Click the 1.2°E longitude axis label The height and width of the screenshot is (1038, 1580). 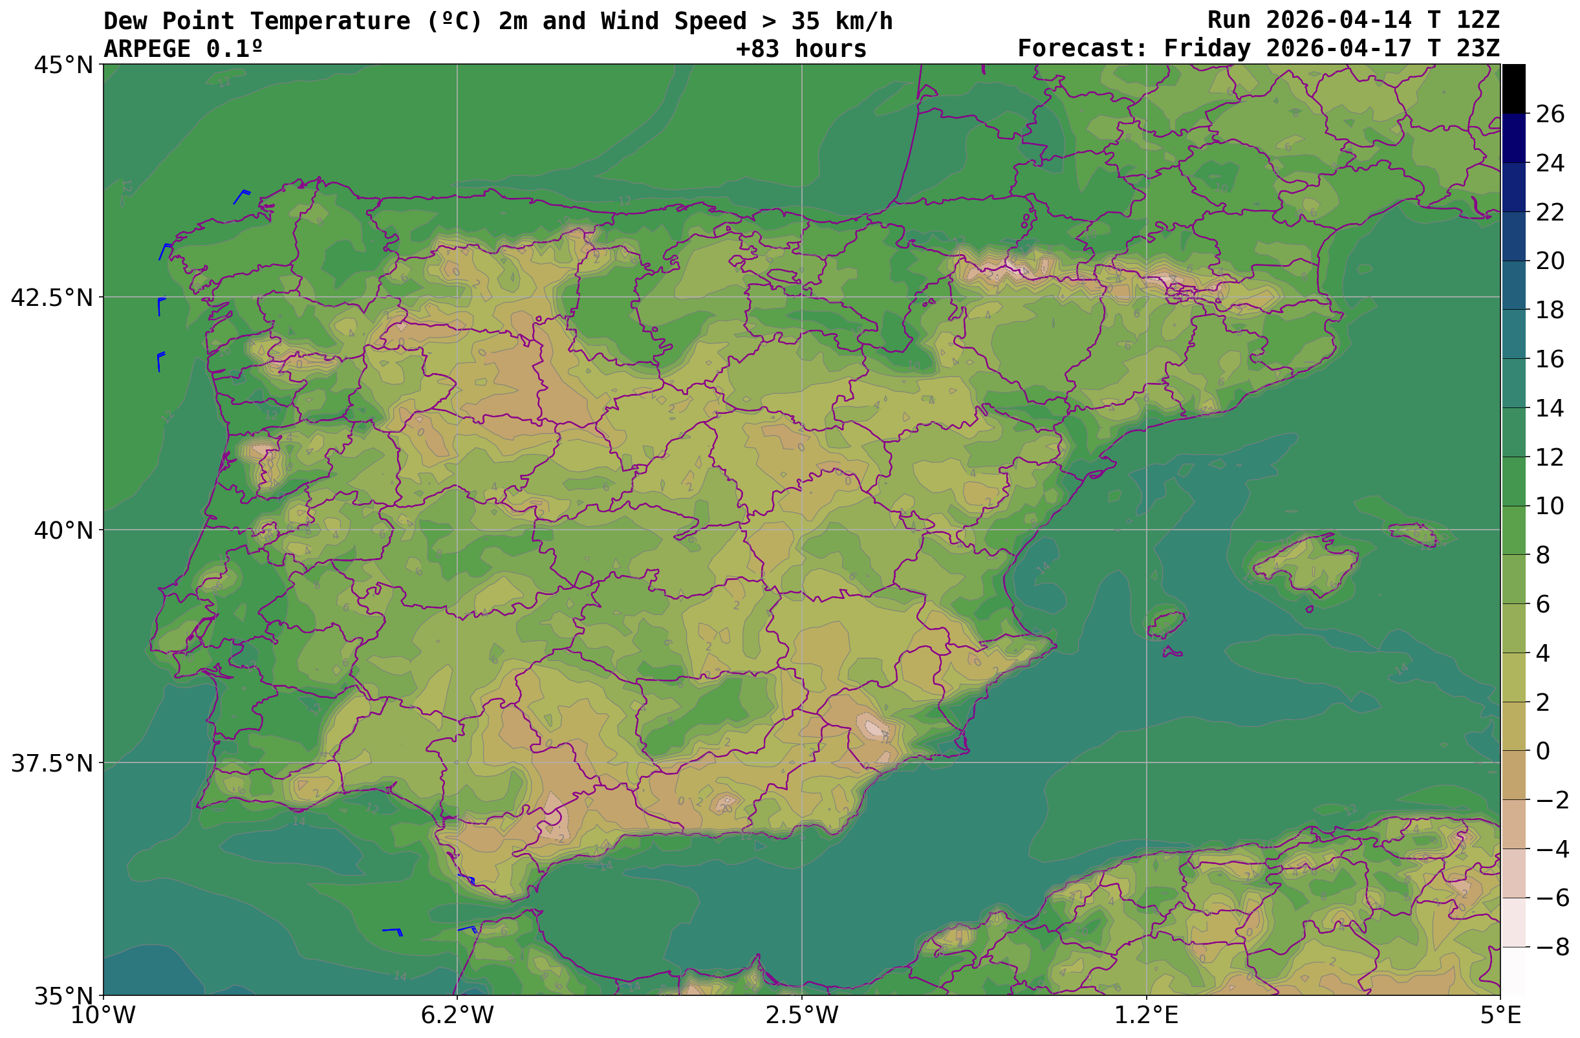pos(1147,1015)
